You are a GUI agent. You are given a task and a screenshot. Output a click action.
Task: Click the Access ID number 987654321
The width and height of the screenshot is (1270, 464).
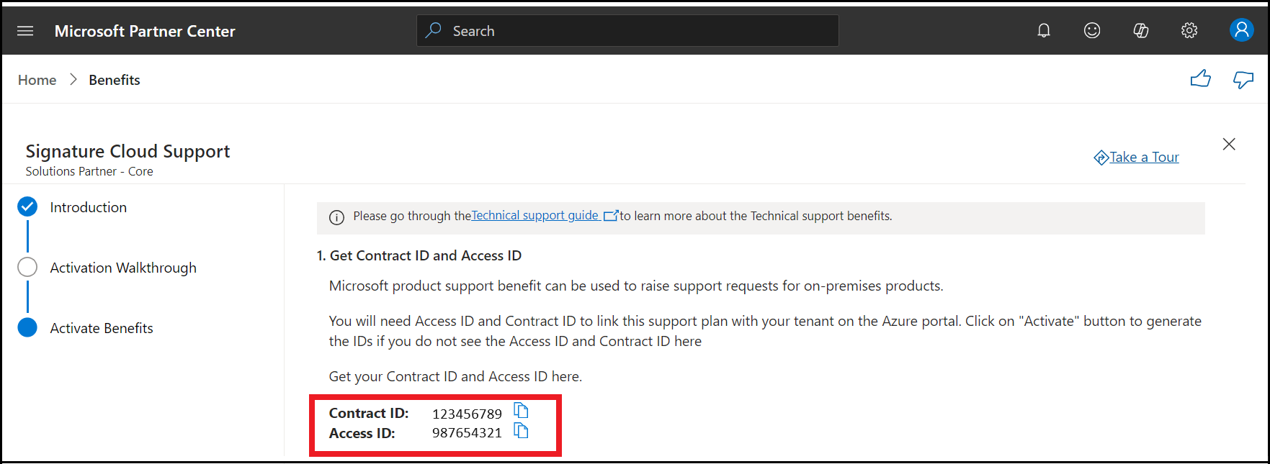[467, 432]
